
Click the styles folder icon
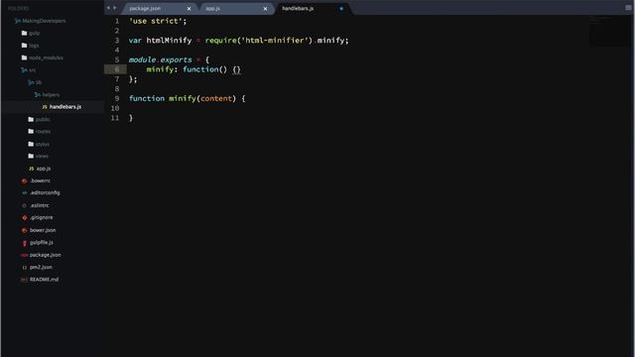tap(31, 144)
